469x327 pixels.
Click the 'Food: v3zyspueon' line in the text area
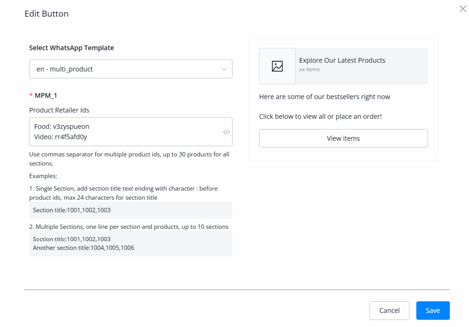(x=62, y=126)
